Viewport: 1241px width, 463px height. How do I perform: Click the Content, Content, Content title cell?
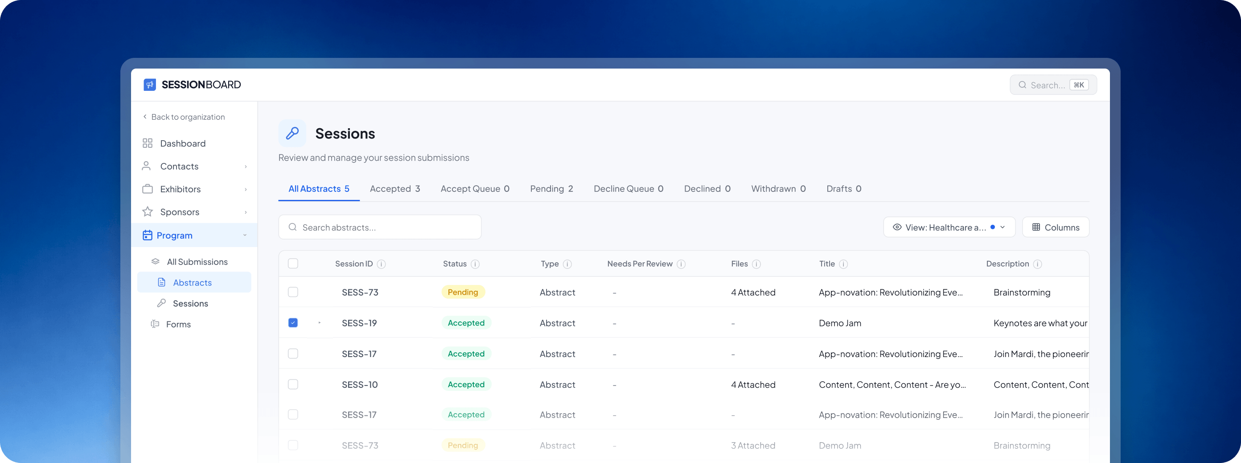(892, 385)
